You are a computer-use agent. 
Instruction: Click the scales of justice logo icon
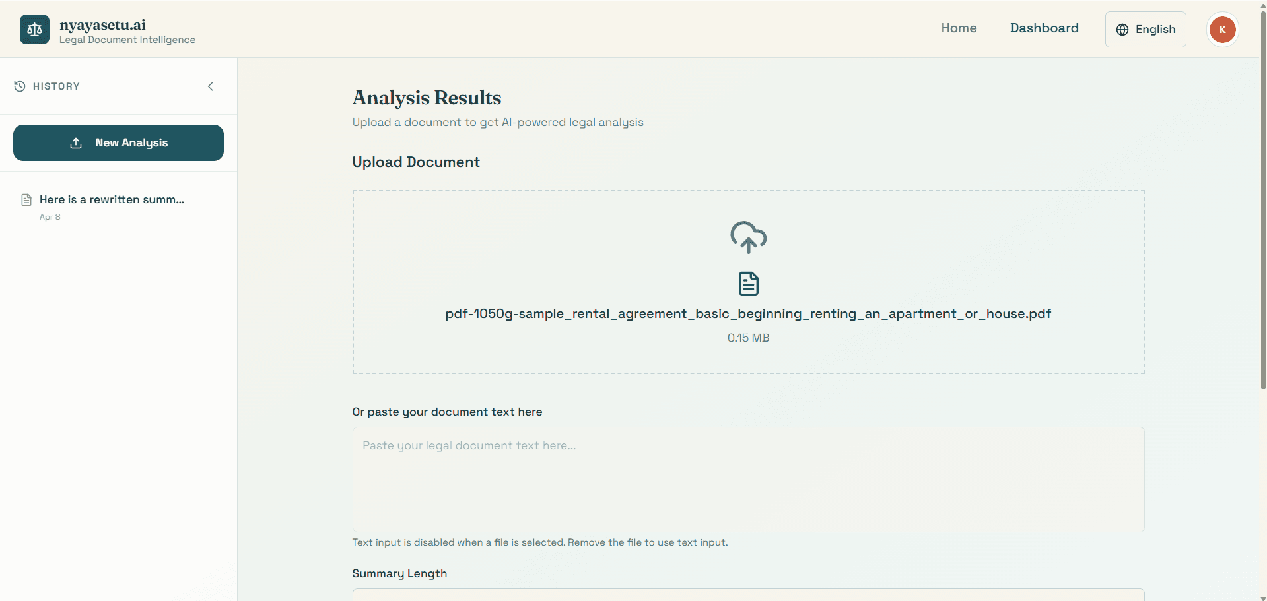[x=34, y=30]
